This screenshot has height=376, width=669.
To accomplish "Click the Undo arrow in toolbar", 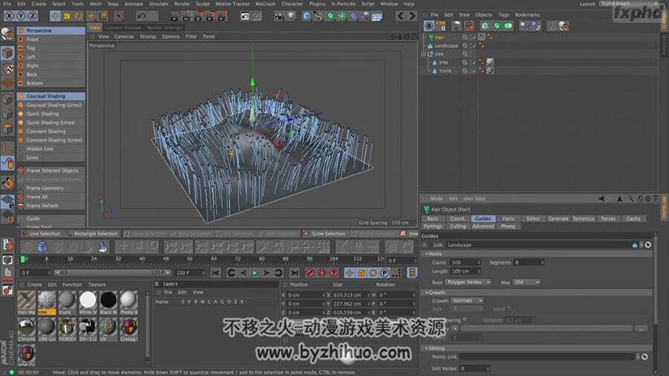I will [142, 16].
